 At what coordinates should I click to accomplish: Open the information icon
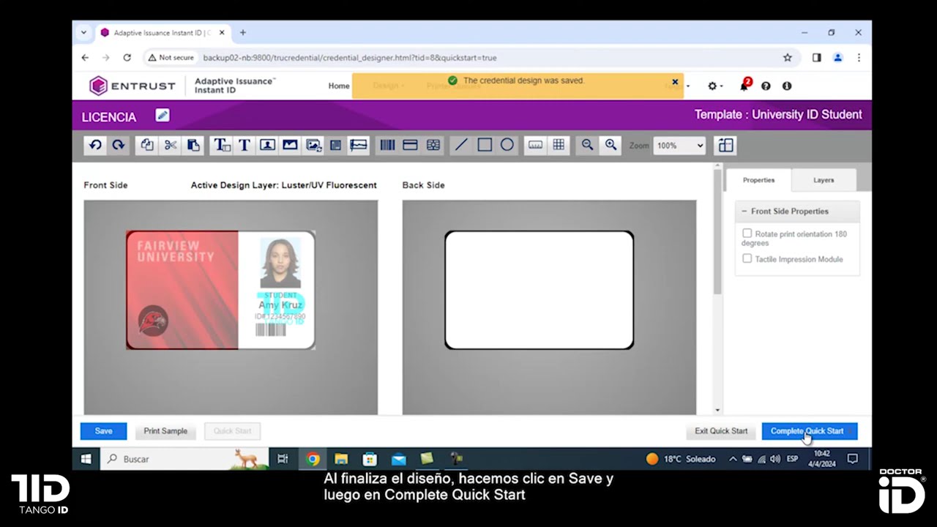pos(787,86)
